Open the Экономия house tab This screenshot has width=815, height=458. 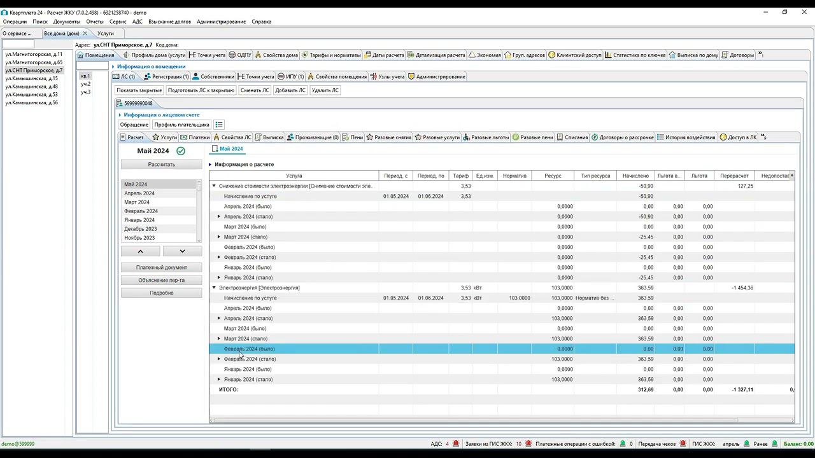pyautogui.click(x=485, y=55)
